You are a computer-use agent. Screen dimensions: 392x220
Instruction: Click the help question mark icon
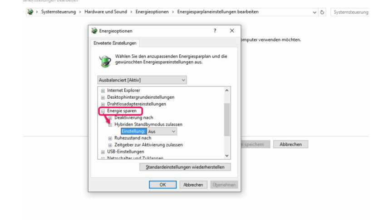click(x=215, y=31)
